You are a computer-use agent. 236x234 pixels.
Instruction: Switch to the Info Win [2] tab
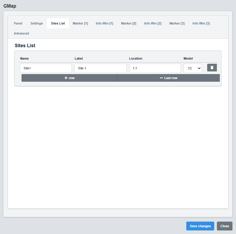point(152,23)
